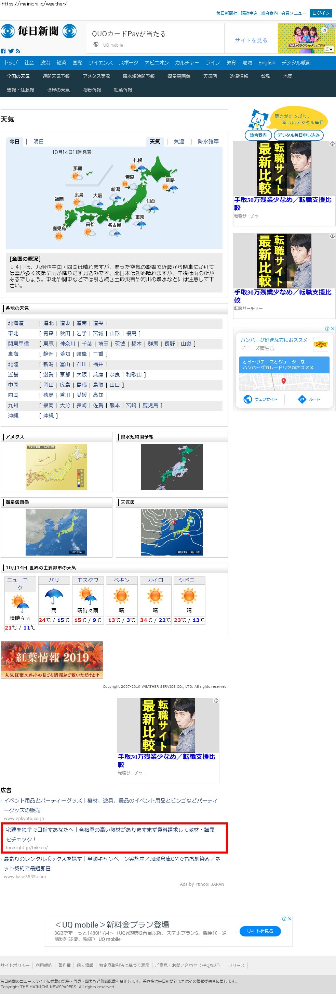The image size is (336, 994).
Task: Click the Twitter bird icon
Action: click(x=11, y=51)
